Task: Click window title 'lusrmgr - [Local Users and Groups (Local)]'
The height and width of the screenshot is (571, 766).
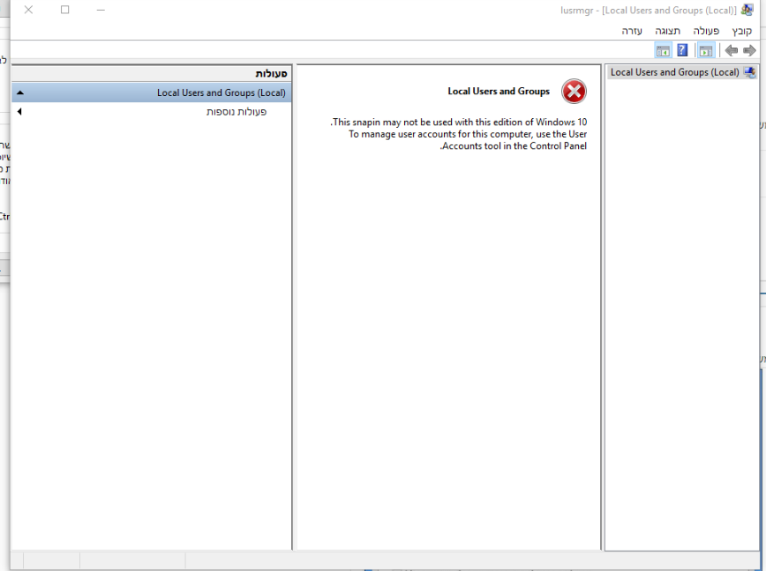Action: click(x=649, y=11)
